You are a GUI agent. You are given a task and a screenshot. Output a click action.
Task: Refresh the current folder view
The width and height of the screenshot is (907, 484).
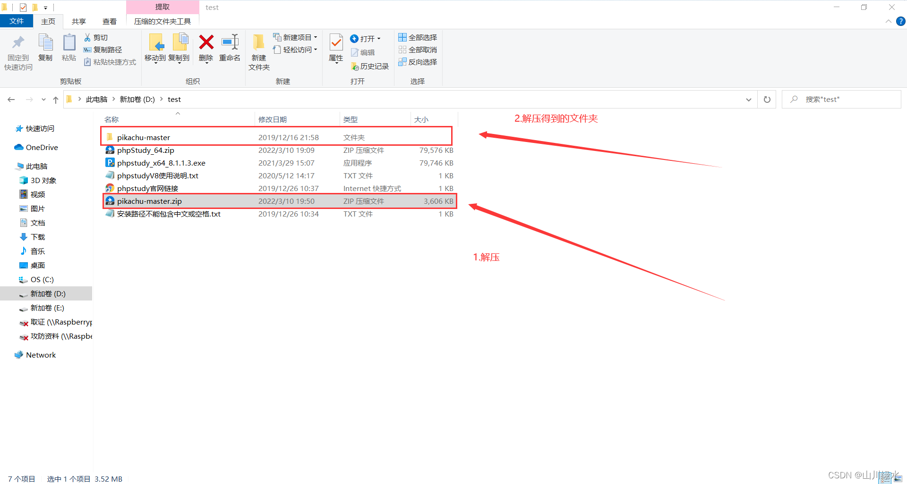click(x=767, y=100)
